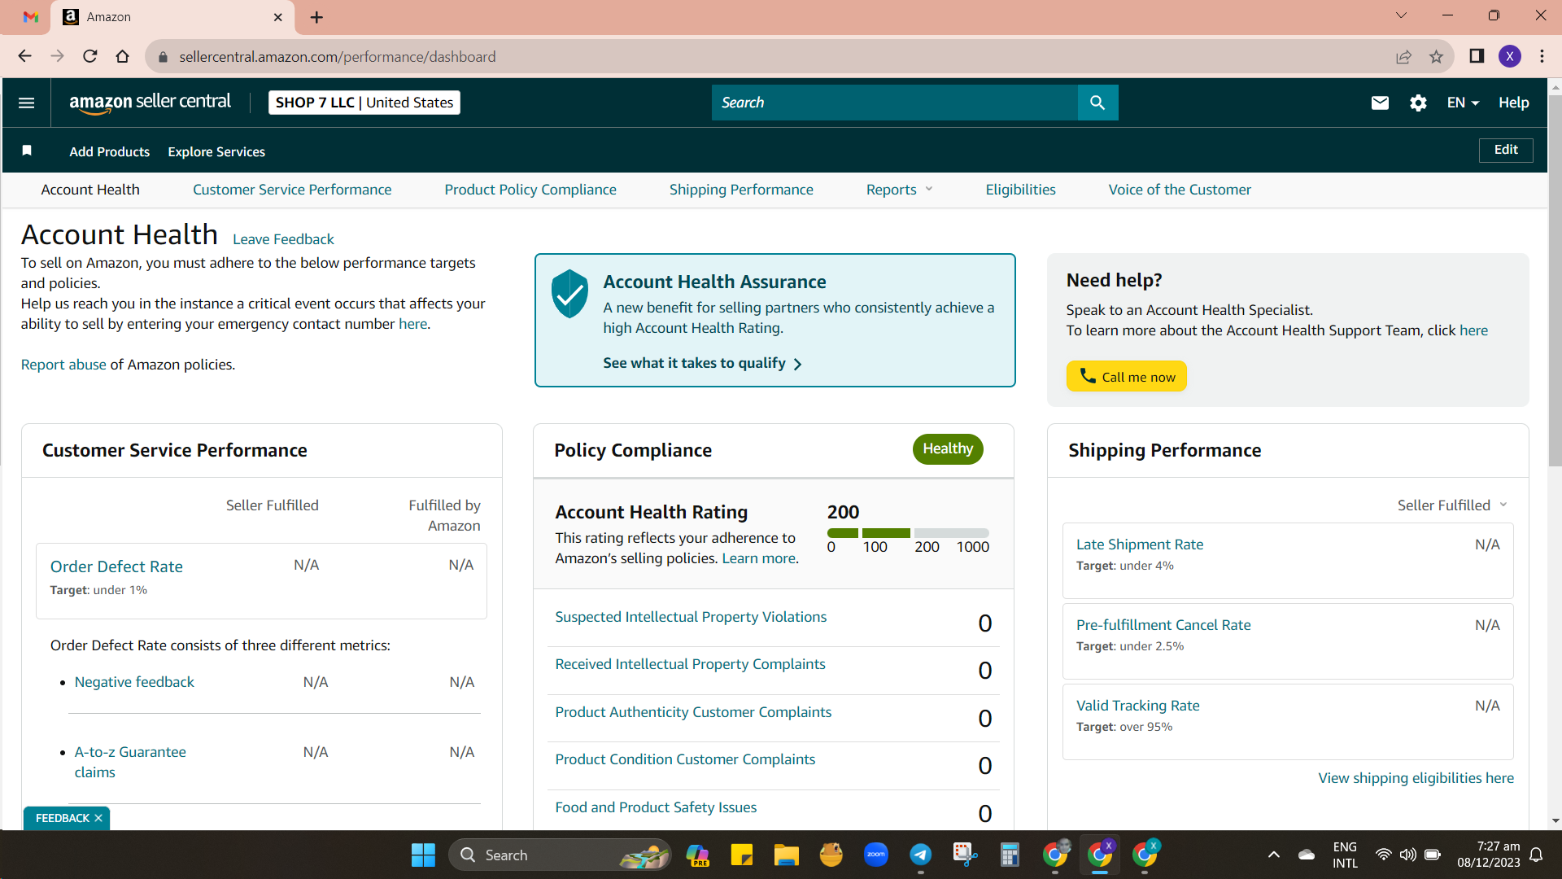Image resolution: width=1562 pixels, height=879 pixels.
Task: Show hidden system tray icons
Action: point(1274,855)
